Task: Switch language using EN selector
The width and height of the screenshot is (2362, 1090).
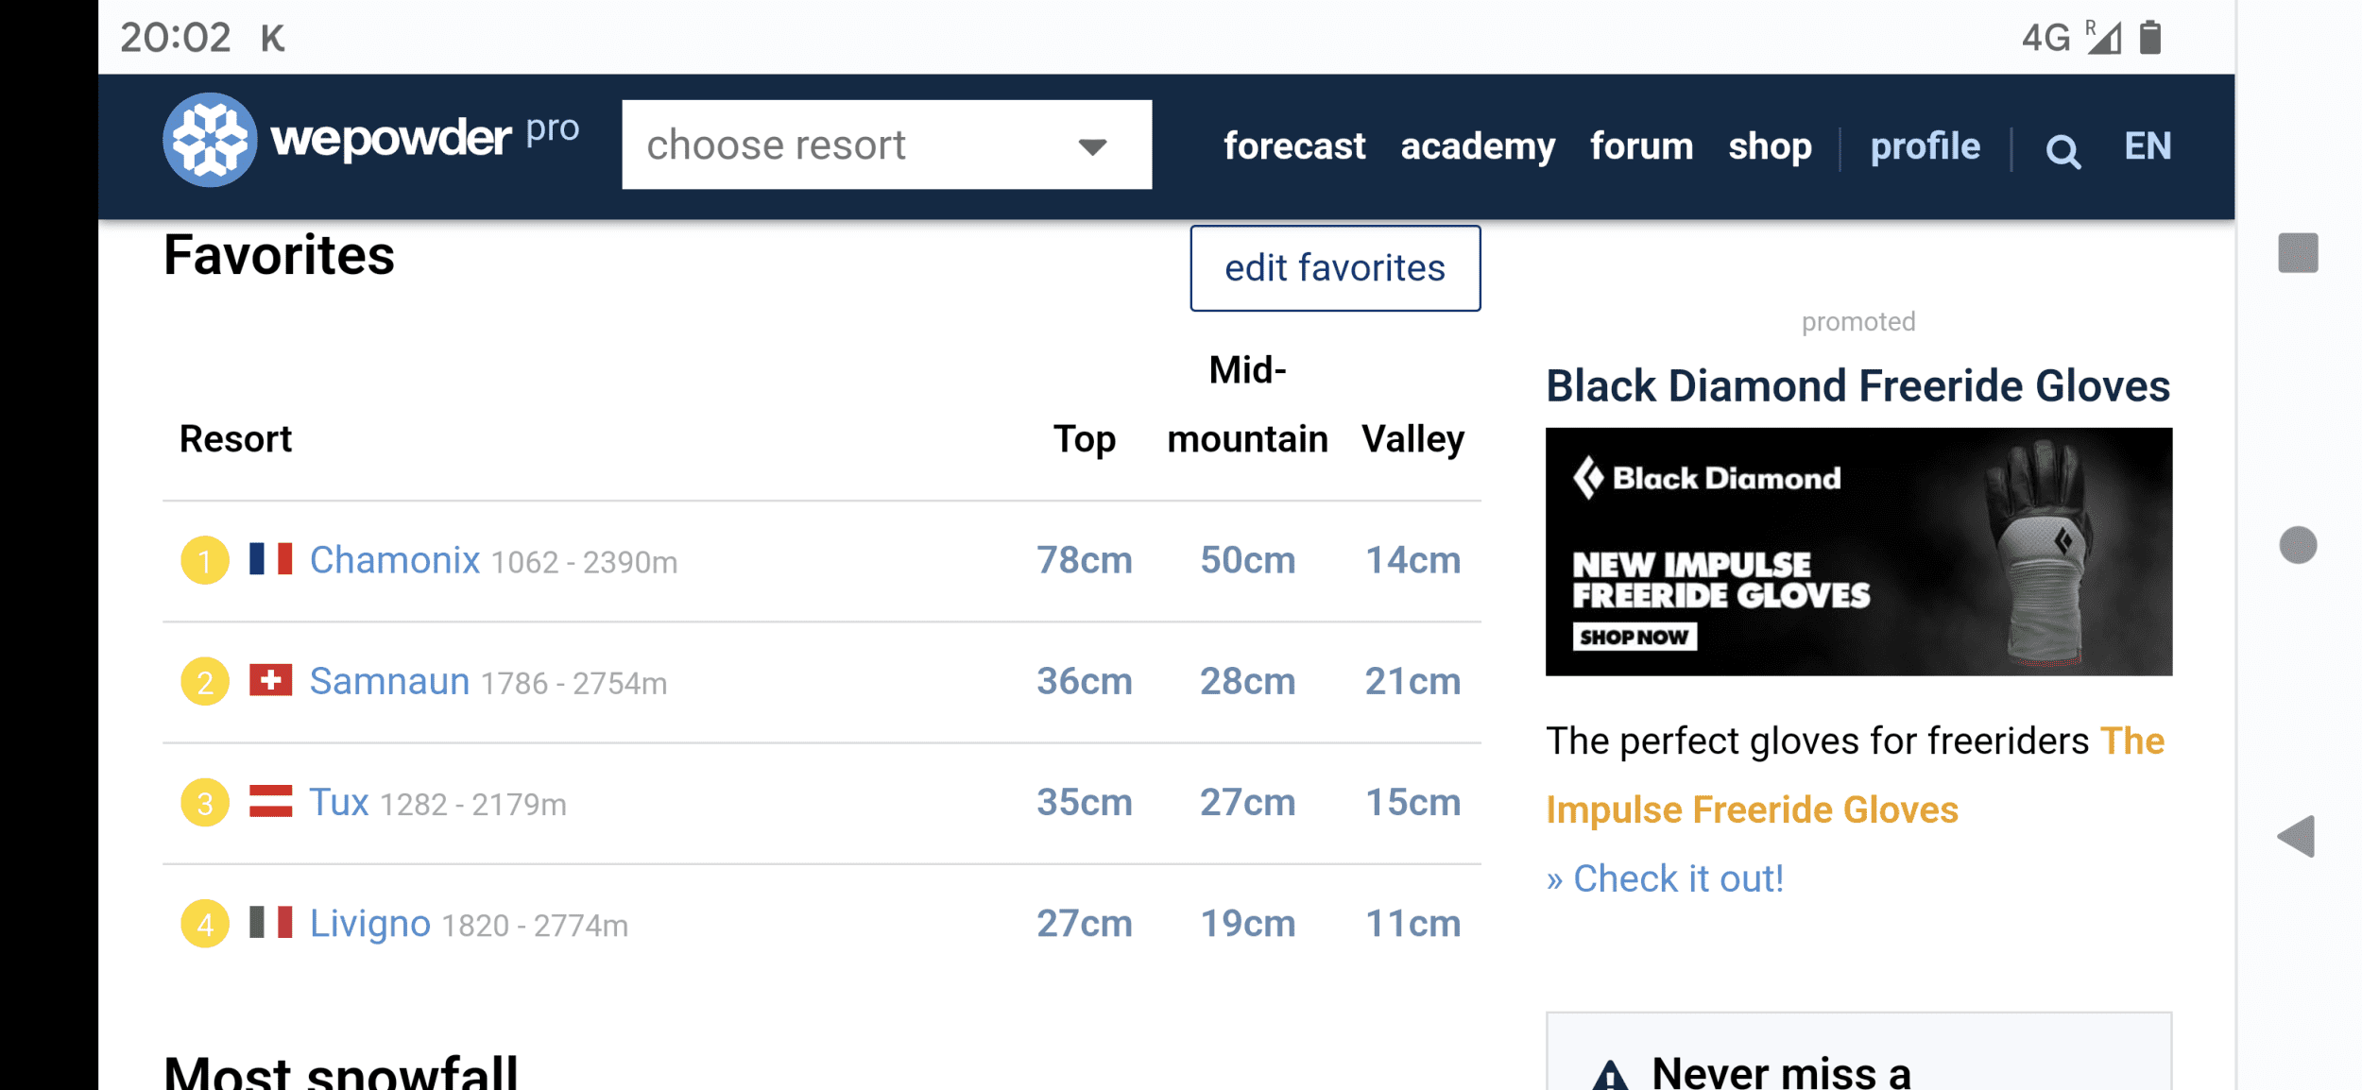Action: [2148, 146]
